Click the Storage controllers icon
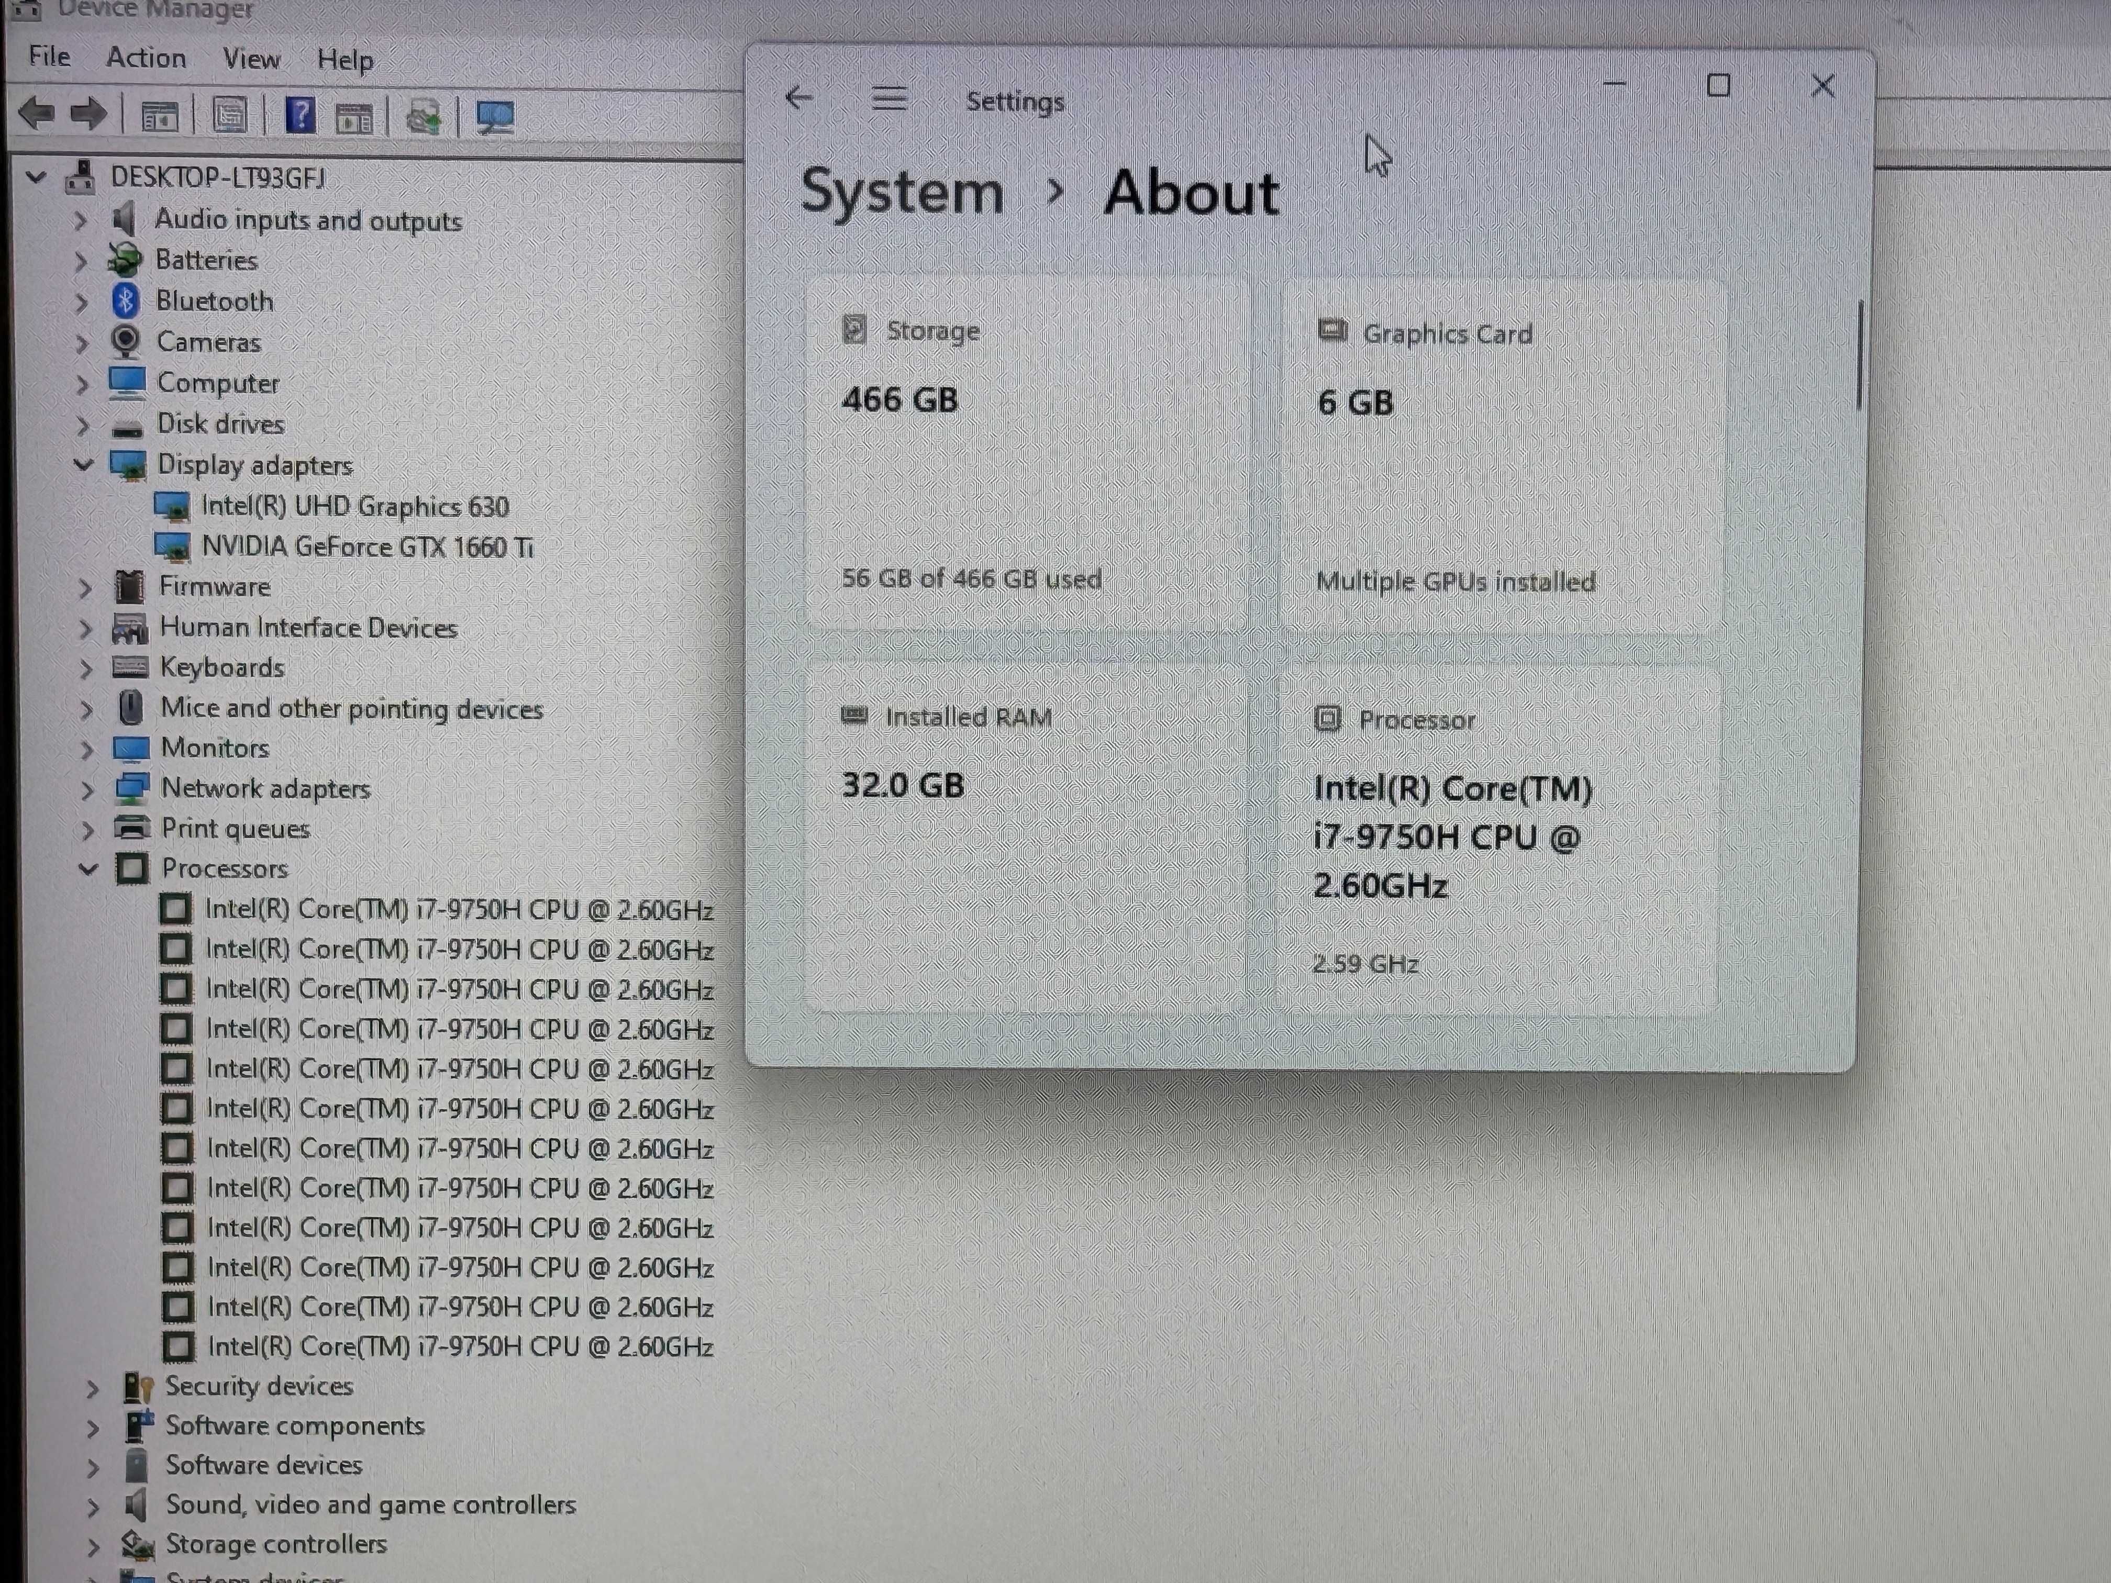The width and height of the screenshot is (2111, 1583). click(x=138, y=1544)
